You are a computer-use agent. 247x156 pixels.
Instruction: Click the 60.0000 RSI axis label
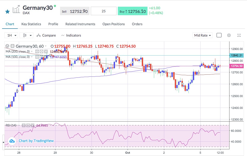pyautogui.click(x=236, y=131)
